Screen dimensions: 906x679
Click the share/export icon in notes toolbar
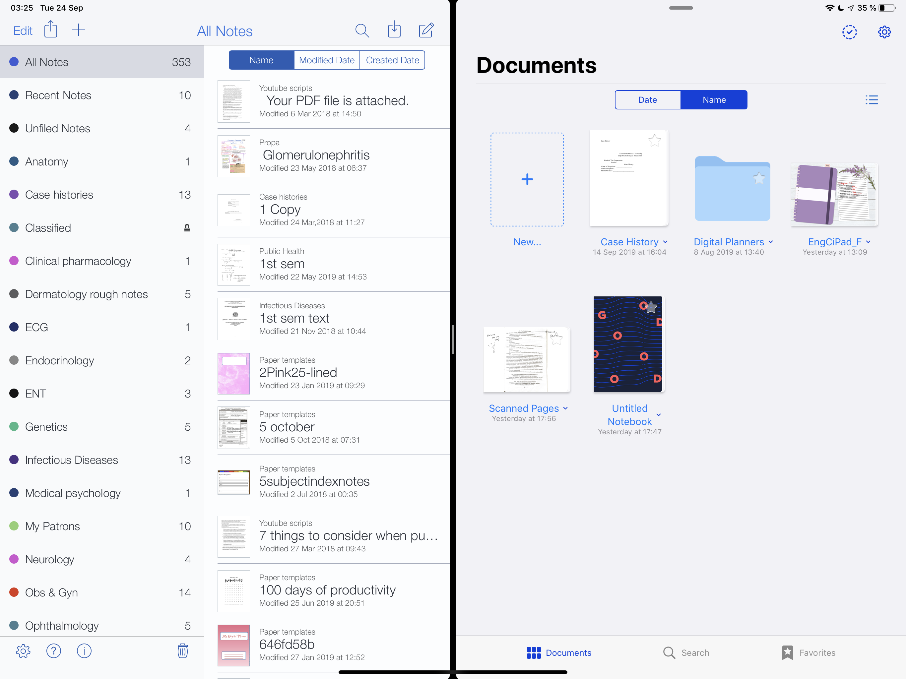[x=51, y=30]
